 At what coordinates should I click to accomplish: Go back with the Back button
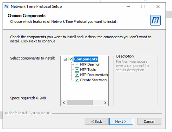[97, 122]
